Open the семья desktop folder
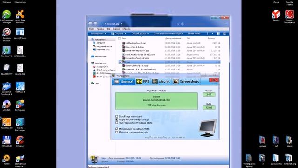The height and width of the screenshot is (168, 298). [x=290, y=141]
